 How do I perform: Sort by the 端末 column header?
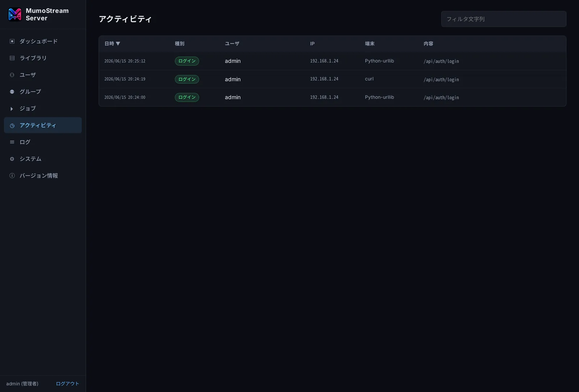tap(369, 44)
